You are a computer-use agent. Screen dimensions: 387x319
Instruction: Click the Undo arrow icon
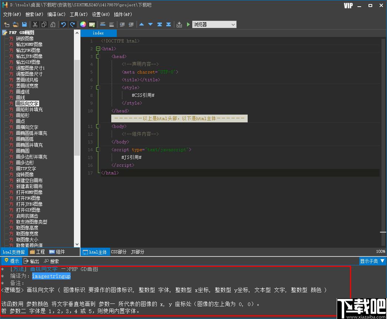64,24
